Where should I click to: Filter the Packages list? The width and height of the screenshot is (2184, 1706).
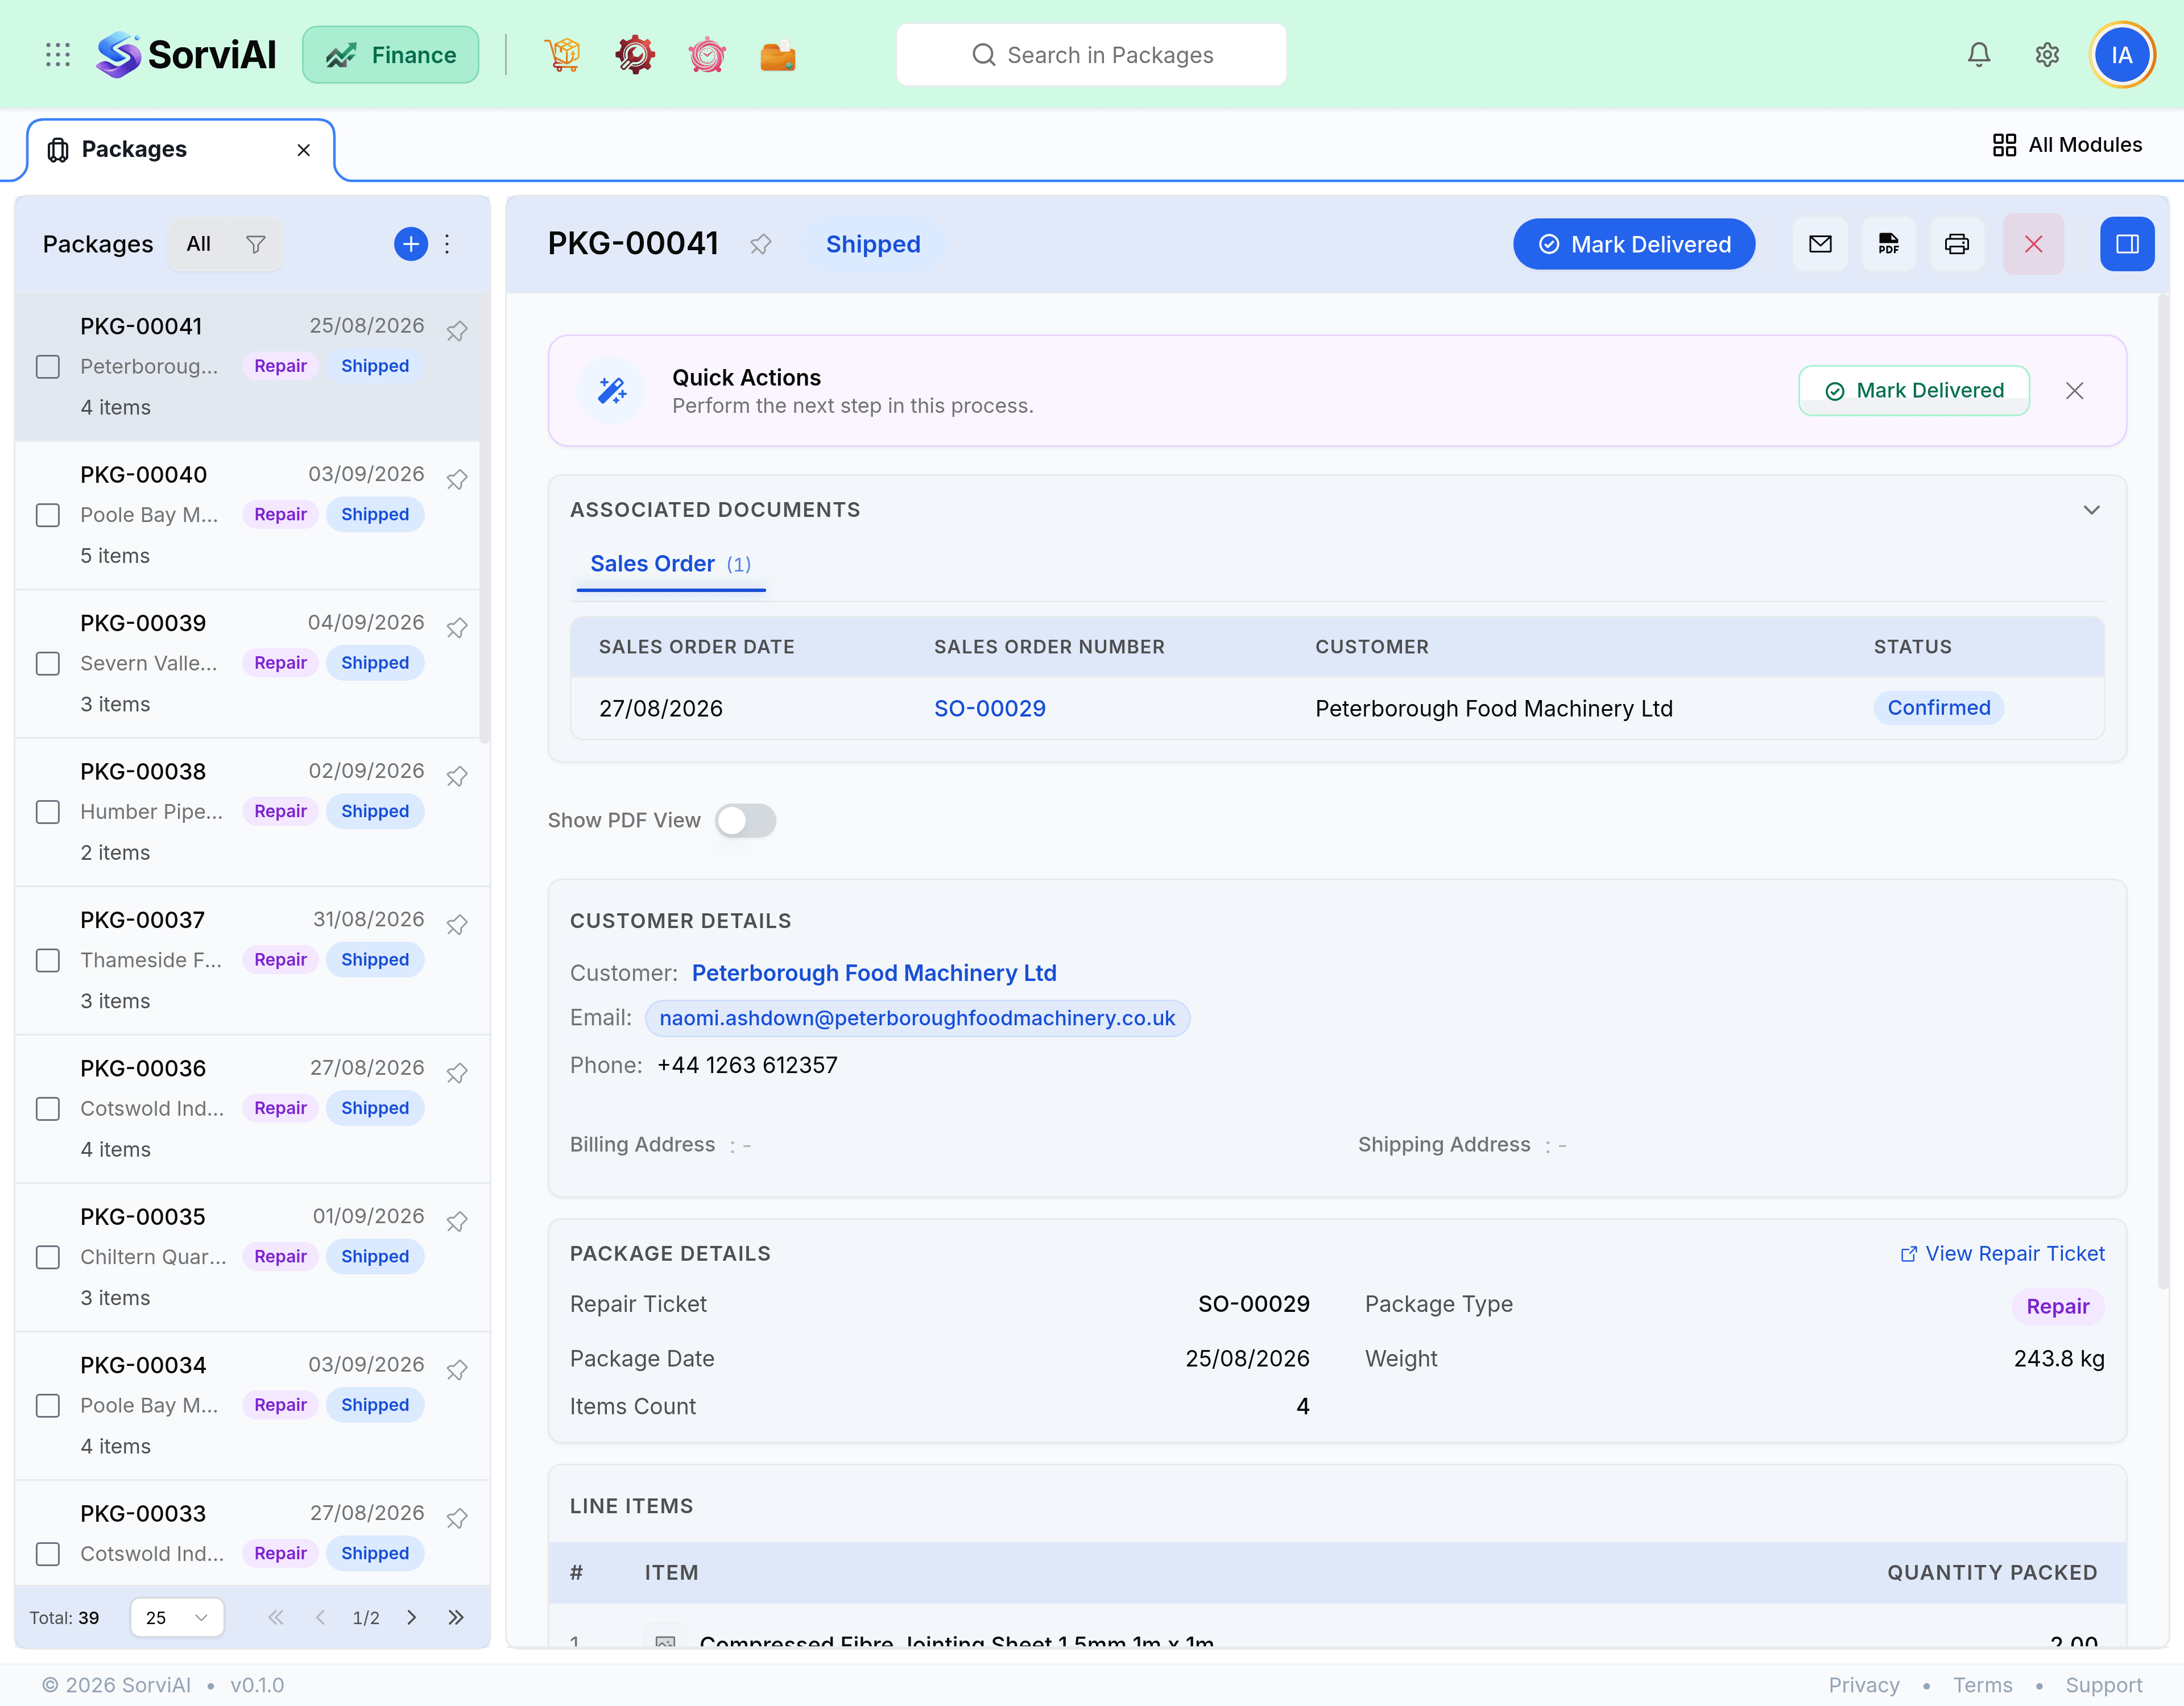256,244
